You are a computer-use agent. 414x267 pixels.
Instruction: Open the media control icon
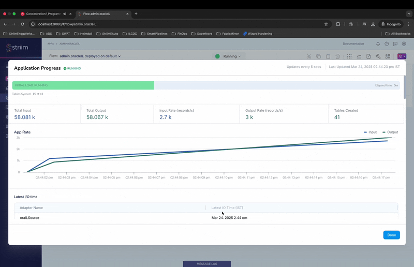tap(364, 24)
